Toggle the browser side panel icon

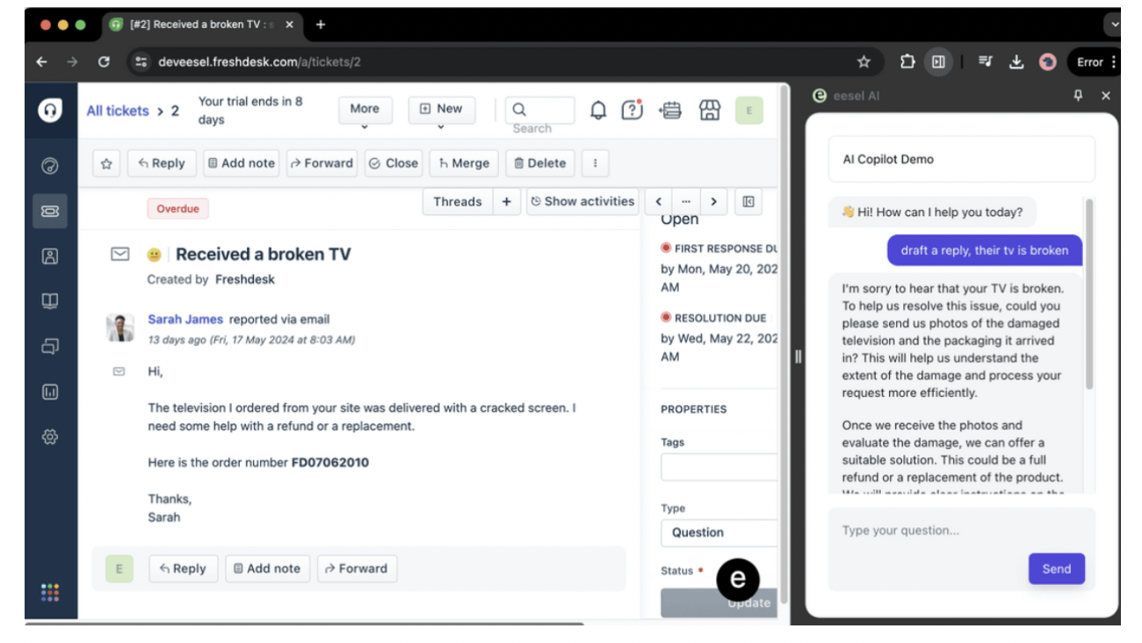[938, 61]
